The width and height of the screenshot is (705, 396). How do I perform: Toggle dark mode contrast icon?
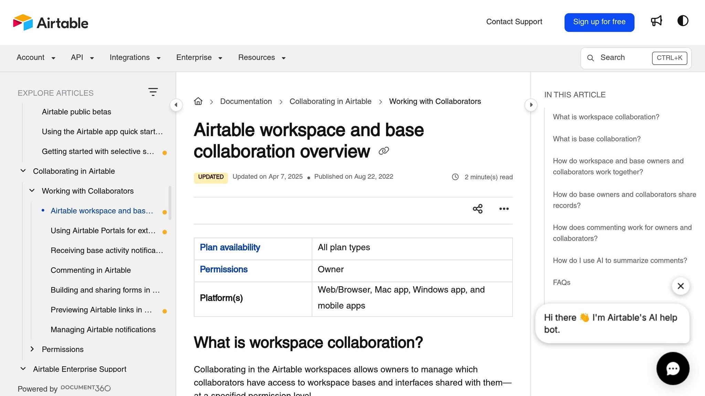click(x=683, y=21)
